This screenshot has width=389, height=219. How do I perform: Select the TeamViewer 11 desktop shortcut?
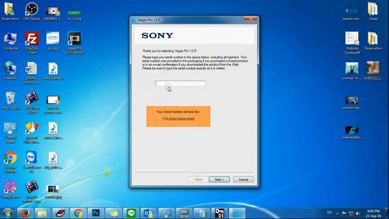click(32, 162)
